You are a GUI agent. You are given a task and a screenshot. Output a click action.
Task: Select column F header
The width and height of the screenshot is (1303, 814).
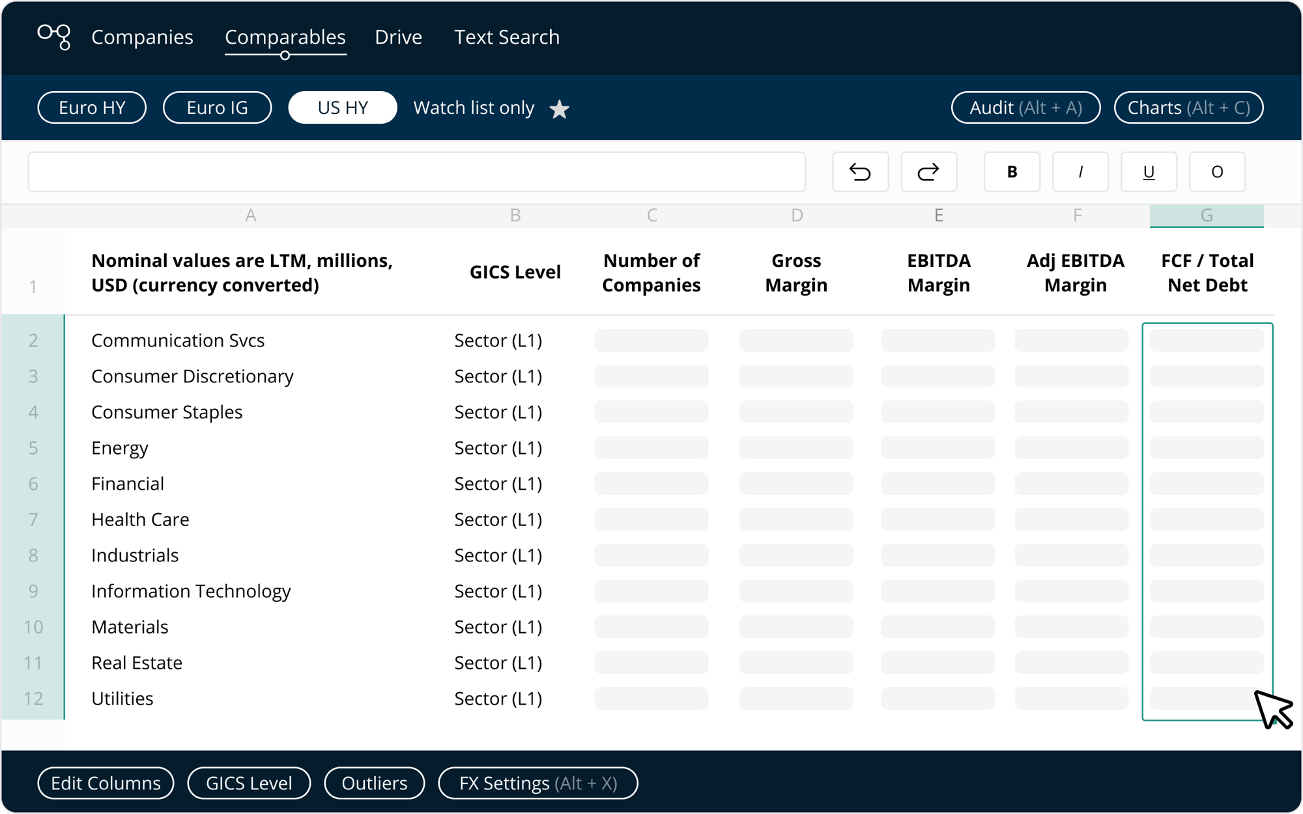coord(1078,216)
